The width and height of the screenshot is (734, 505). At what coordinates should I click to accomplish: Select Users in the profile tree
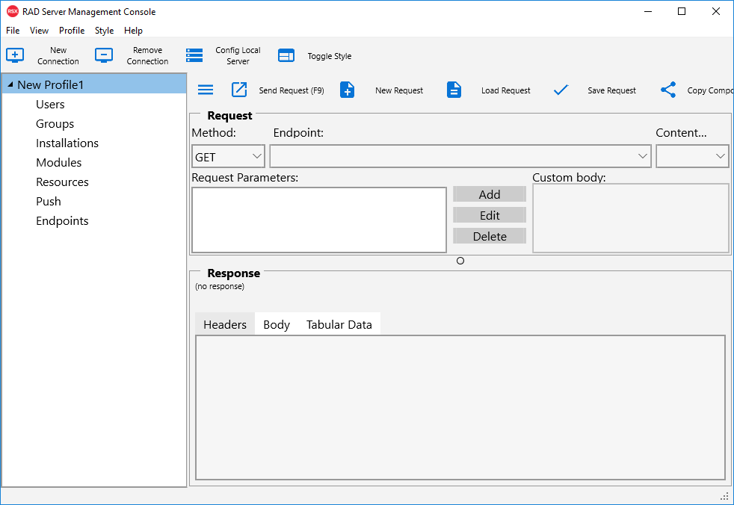coord(50,105)
